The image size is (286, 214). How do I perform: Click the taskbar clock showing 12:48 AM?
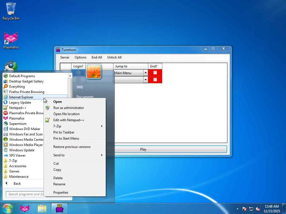pos(271,209)
